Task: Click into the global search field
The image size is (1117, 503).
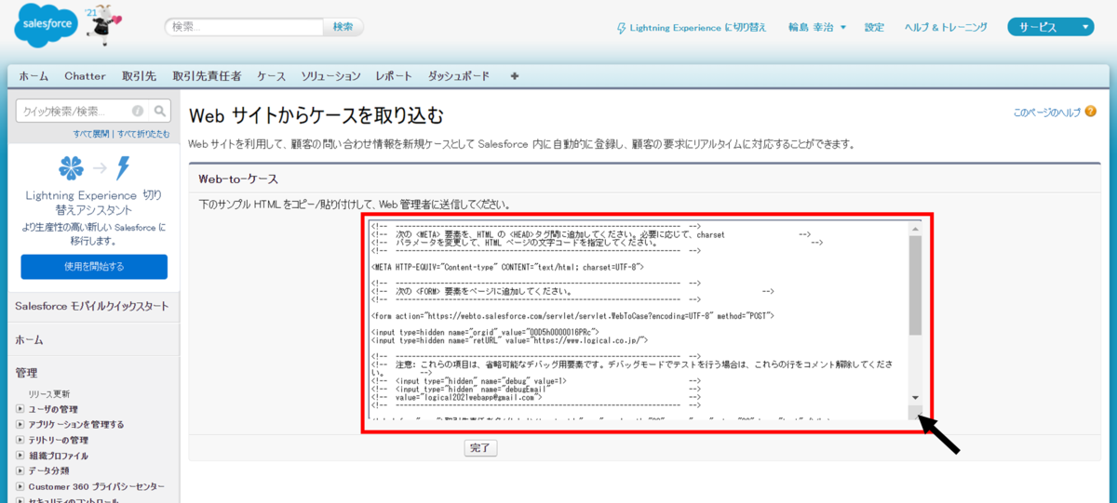Action: (x=245, y=27)
